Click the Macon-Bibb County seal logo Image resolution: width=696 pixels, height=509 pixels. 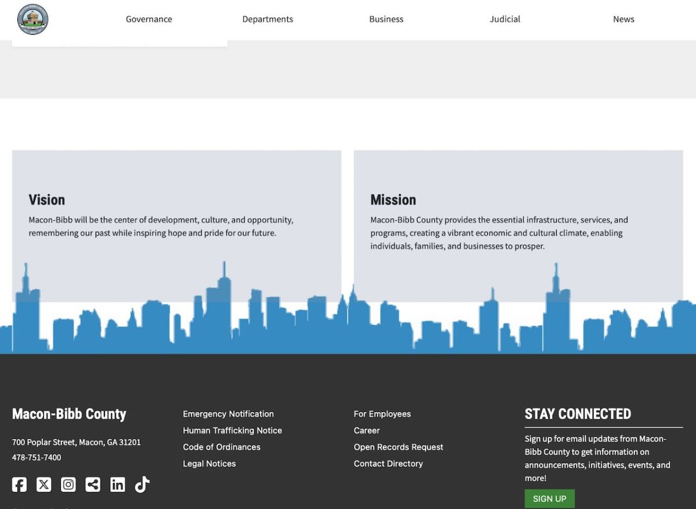point(32,19)
